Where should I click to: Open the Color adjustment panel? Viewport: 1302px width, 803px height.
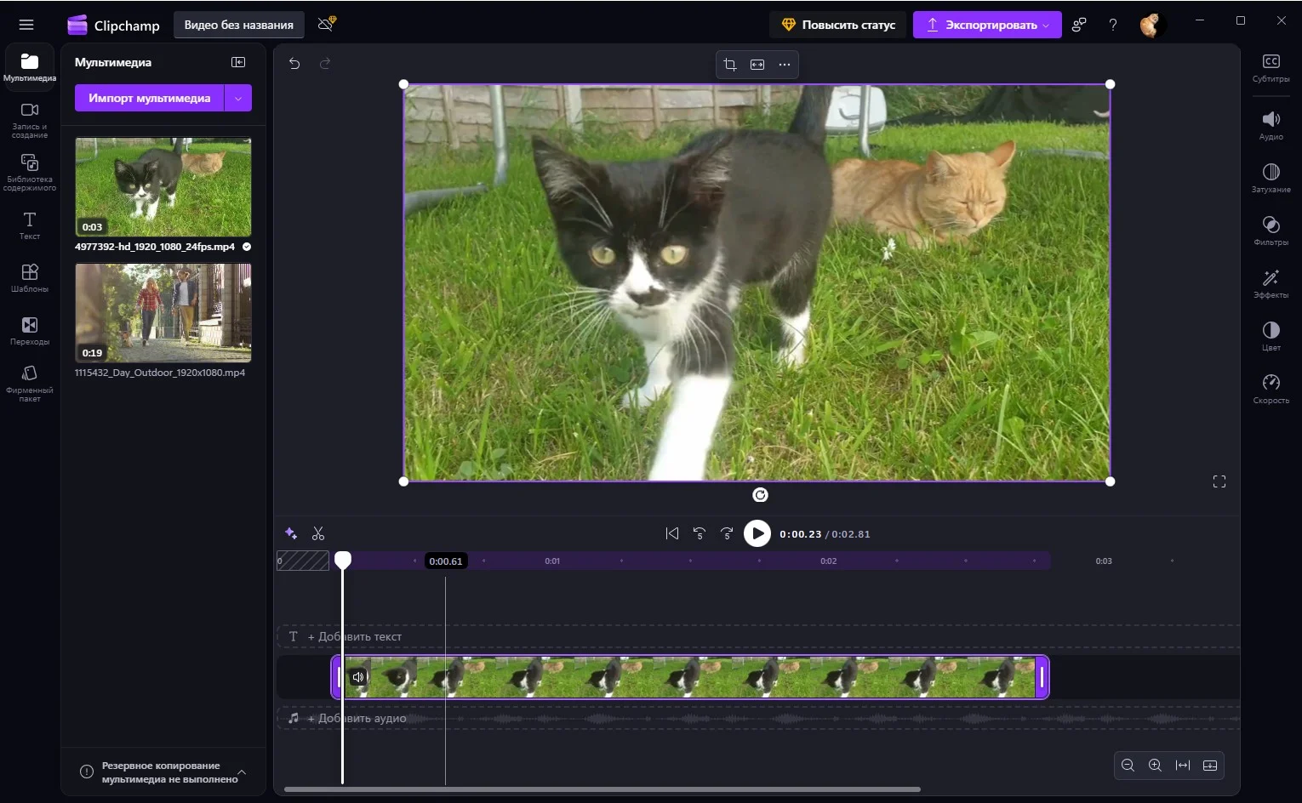pyautogui.click(x=1271, y=335)
